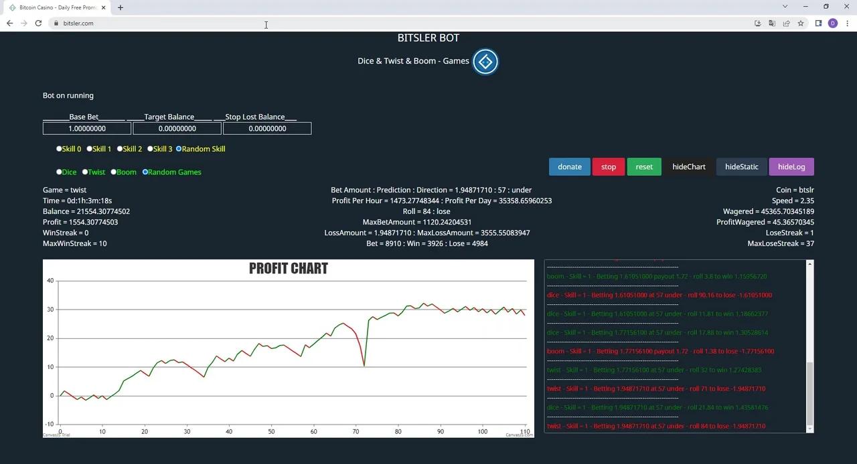Open the translate page icon
Screen dimensions: 857x464
[772, 23]
